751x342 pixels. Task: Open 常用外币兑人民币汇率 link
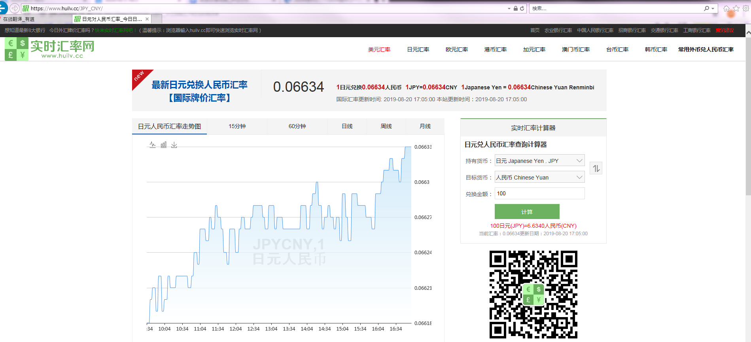click(706, 49)
